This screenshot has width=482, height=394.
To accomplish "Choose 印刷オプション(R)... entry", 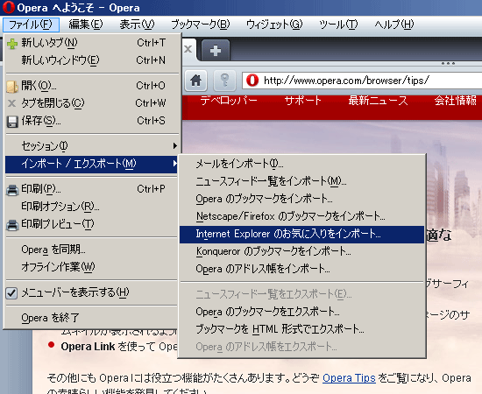I will (x=92, y=207).
